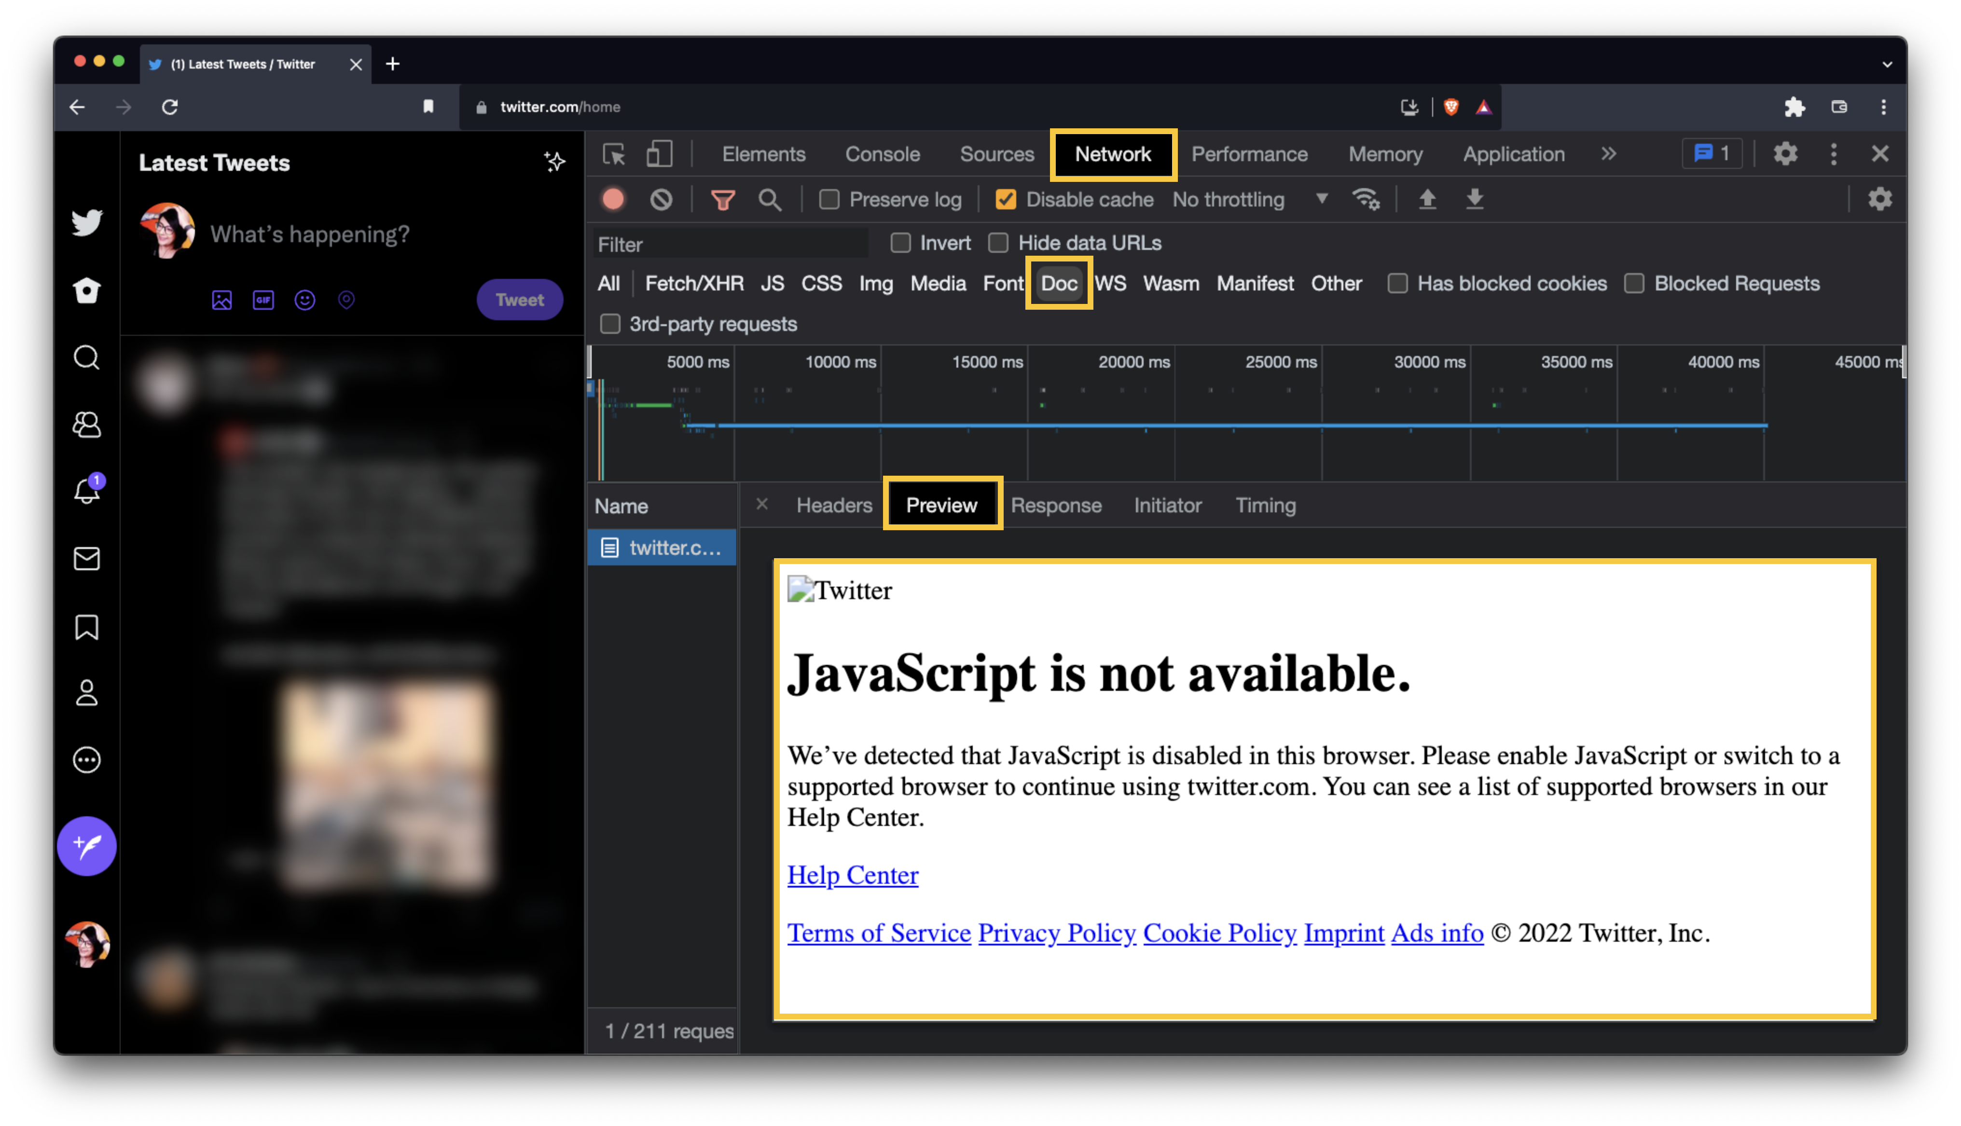The height and width of the screenshot is (1126, 1961).
Task: Open the tab search dropdown arrow
Action: click(1887, 64)
